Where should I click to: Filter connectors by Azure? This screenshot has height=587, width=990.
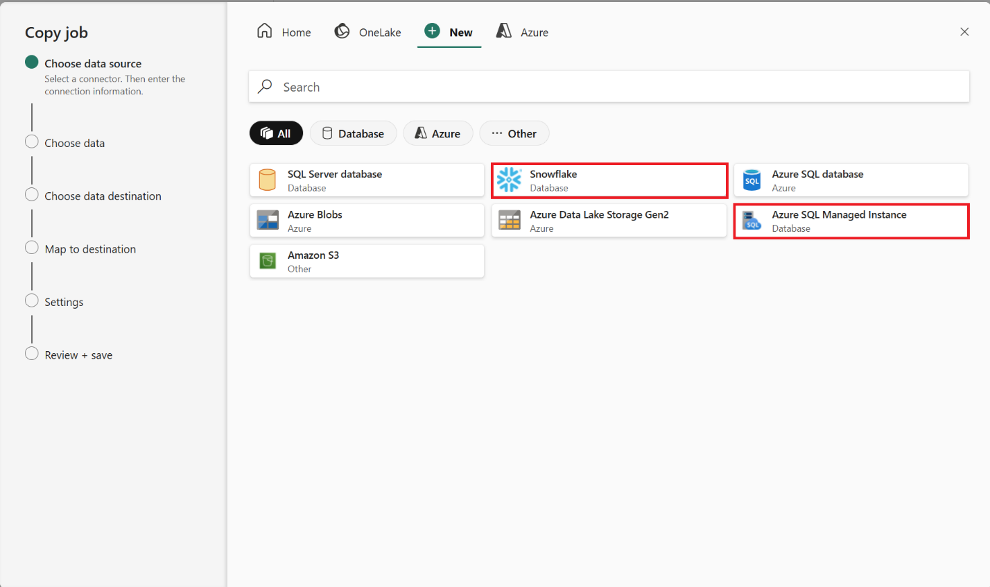click(438, 133)
